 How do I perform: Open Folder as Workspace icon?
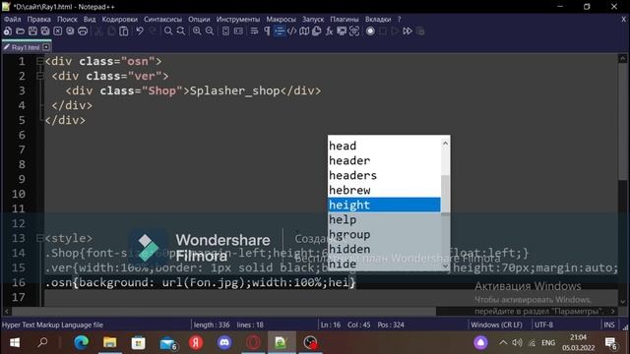click(342, 30)
